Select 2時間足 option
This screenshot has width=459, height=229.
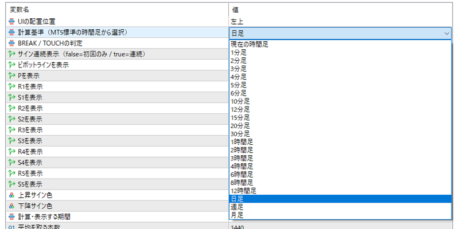340,150
